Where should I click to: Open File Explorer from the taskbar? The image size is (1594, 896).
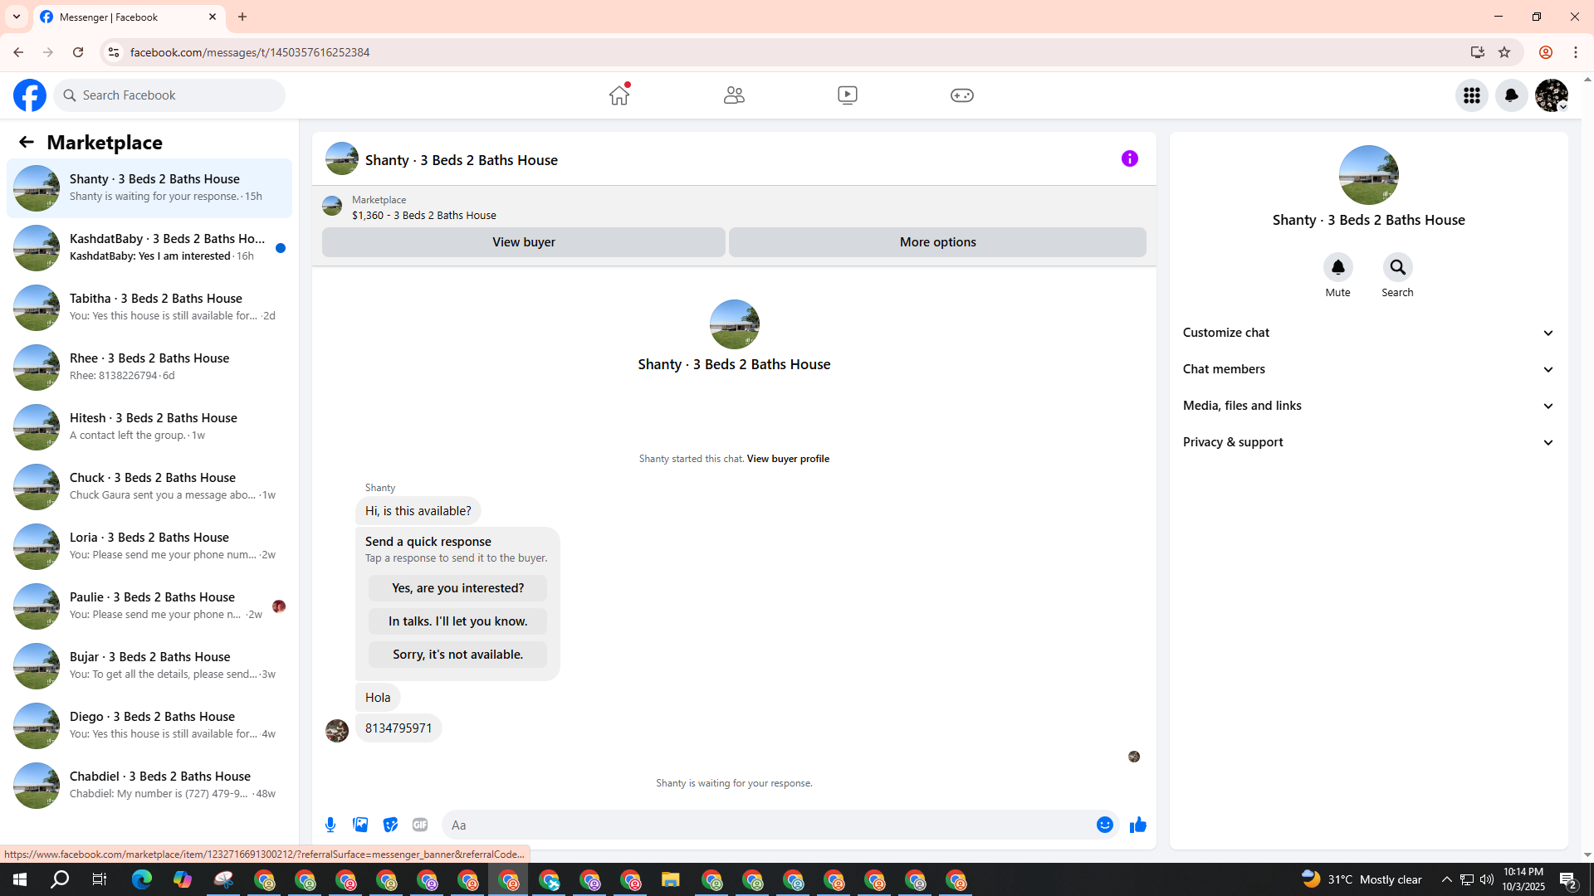tap(671, 879)
